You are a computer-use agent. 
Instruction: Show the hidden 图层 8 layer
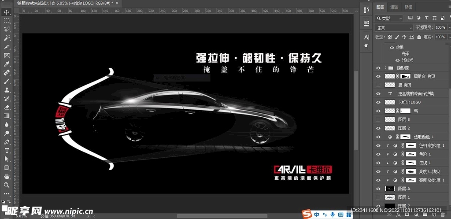click(378, 119)
